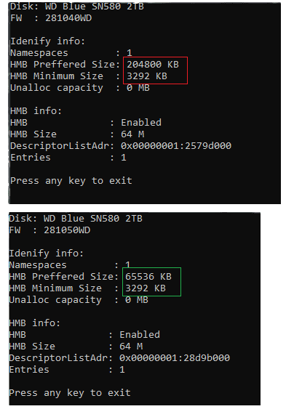Click the red-boxed 204800 KB value

[153, 64]
